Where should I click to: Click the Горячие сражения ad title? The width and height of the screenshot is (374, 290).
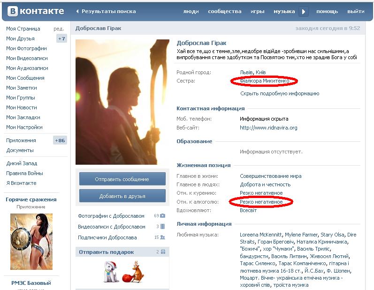click(x=31, y=199)
